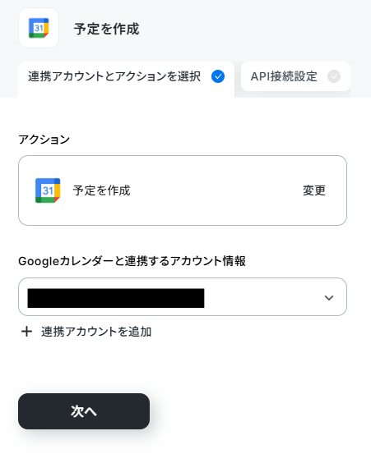Click the redacted account name field
Image resolution: width=371 pixels, height=454 pixels.
click(116, 298)
